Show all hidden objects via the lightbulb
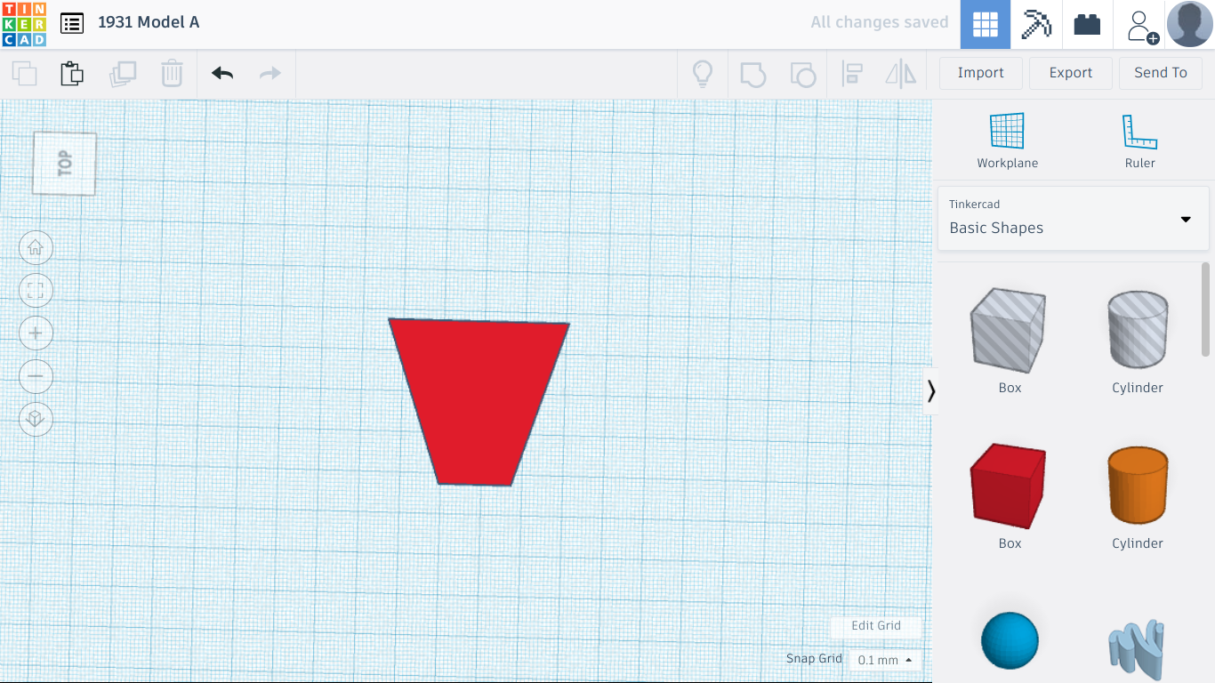The width and height of the screenshot is (1215, 683). tap(703, 73)
